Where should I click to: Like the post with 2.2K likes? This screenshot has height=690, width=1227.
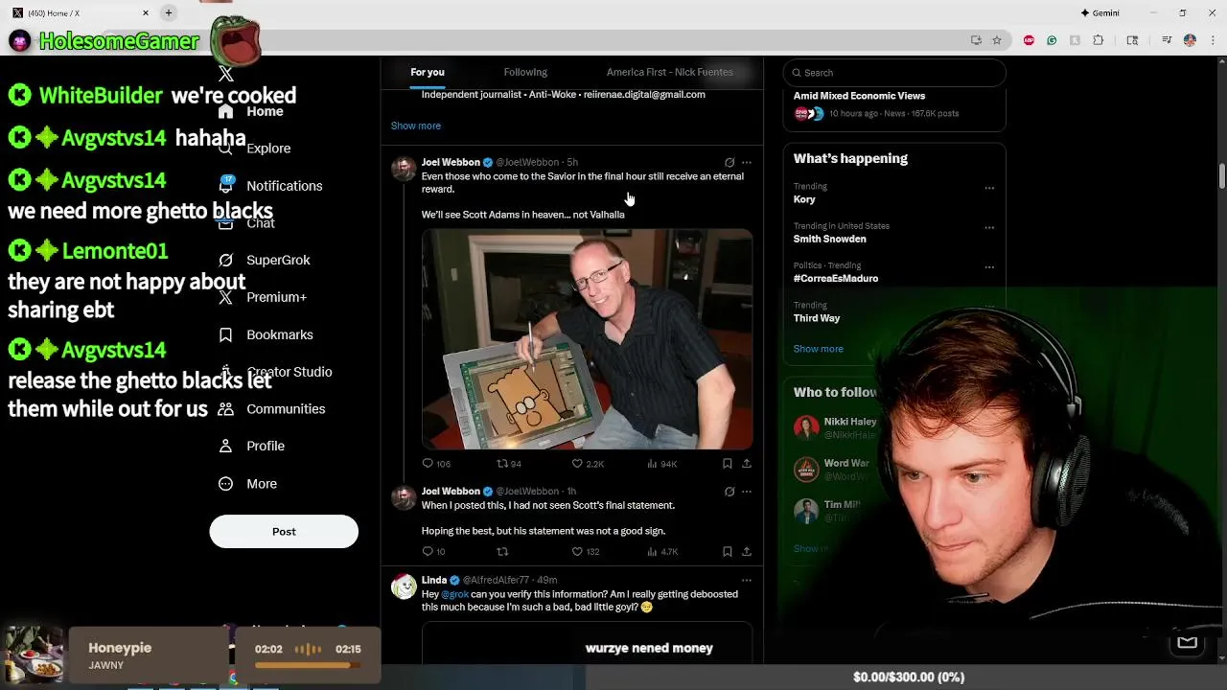point(588,464)
